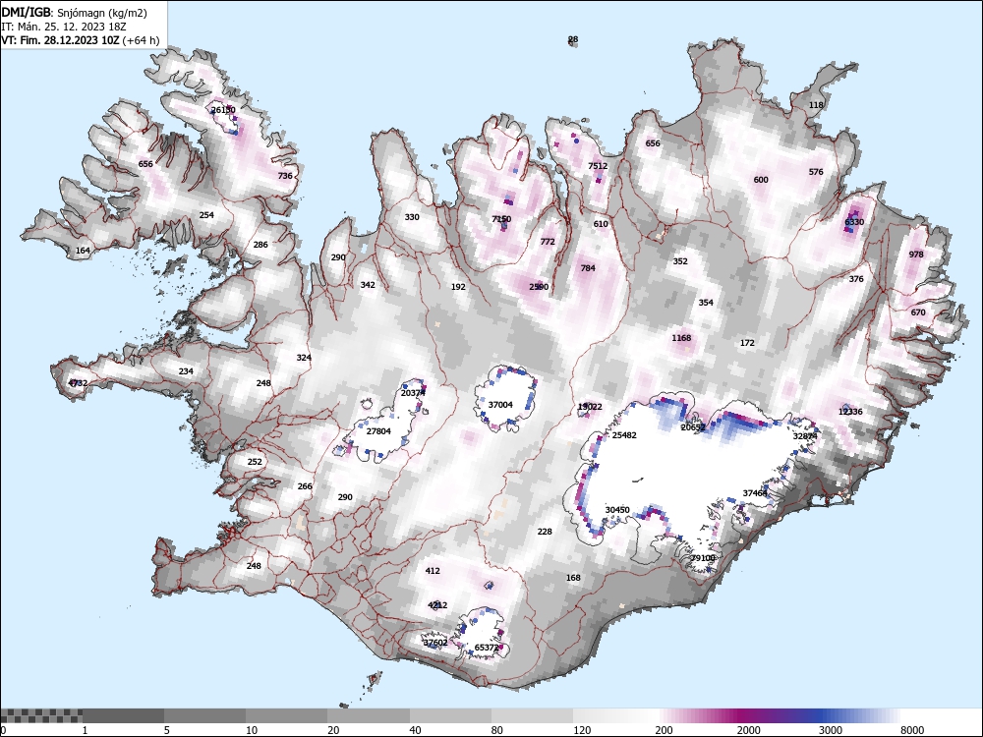Click the IT Mán. 25. 12. 2023 18Z line
Image resolution: width=983 pixels, height=737 pixels.
[x=64, y=27]
